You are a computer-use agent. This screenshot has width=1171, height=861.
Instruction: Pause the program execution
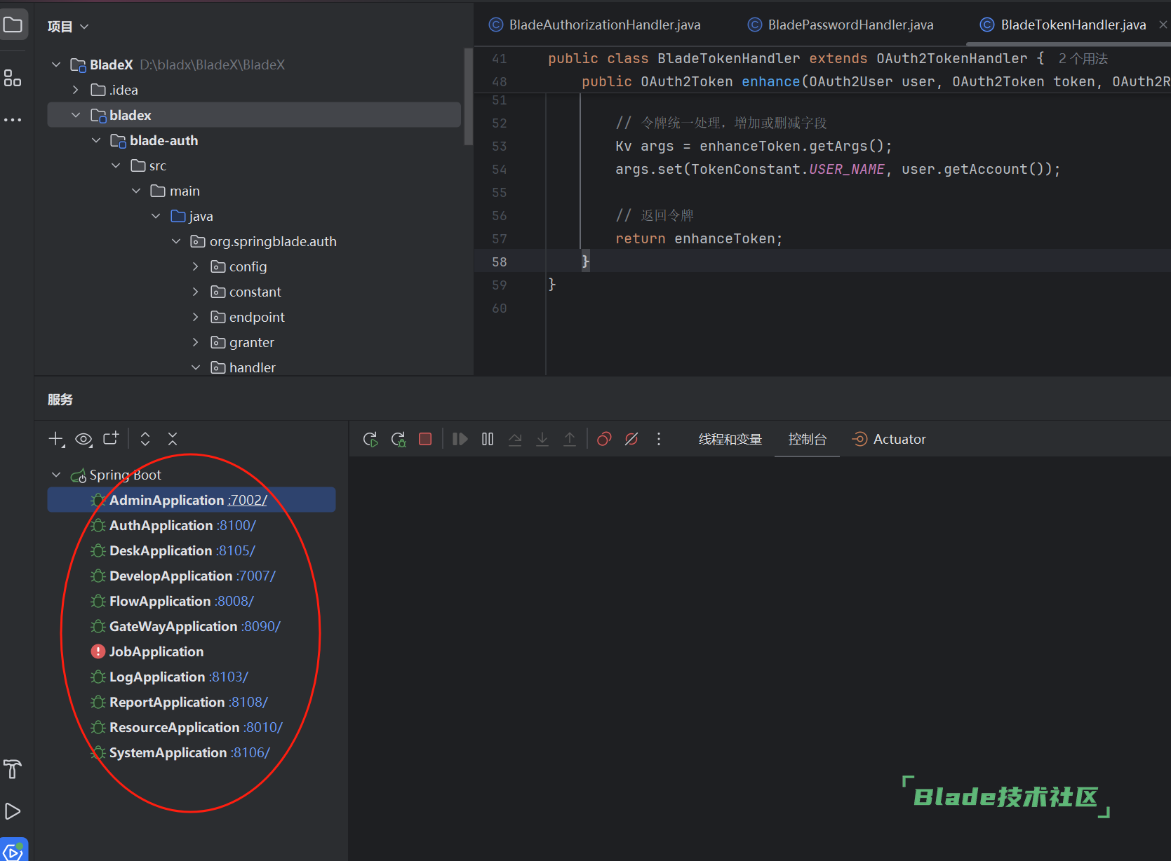click(488, 439)
